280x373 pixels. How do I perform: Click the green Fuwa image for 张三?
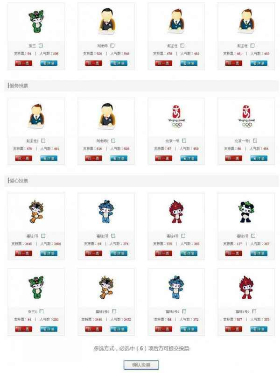(x=36, y=21)
